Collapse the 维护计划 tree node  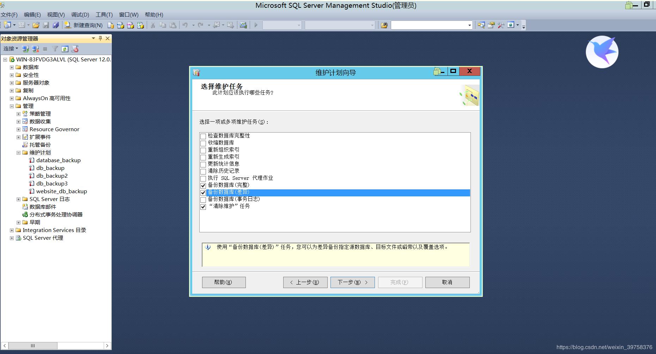[18, 153]
